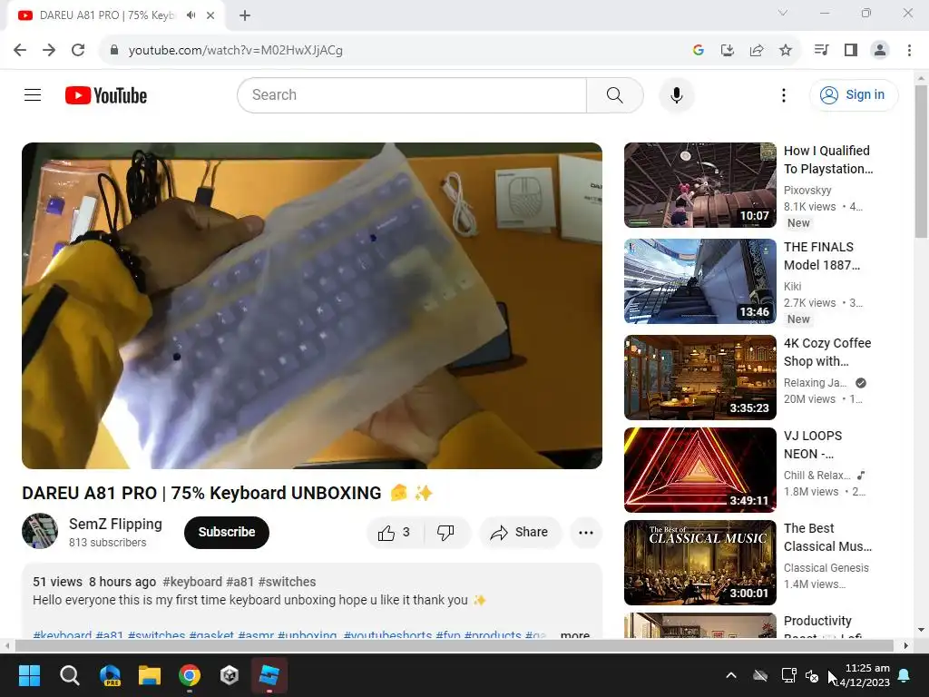
Task: Click the install app icon in address bar
Action: tap(727, 50)
